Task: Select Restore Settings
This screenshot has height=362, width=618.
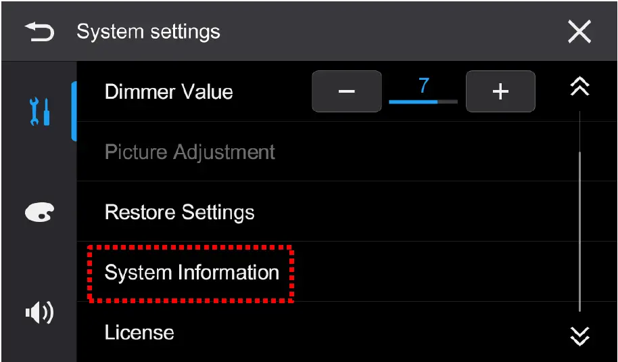Action: point(180,212)
